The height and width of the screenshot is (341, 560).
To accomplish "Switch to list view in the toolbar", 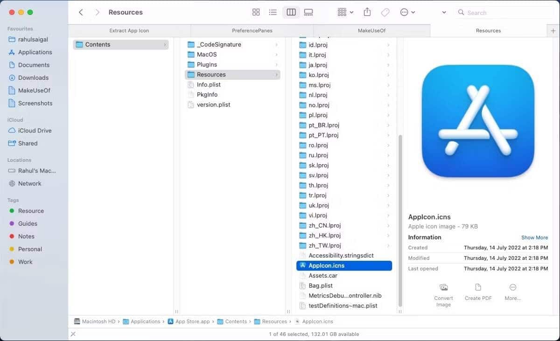I will 273,12.
